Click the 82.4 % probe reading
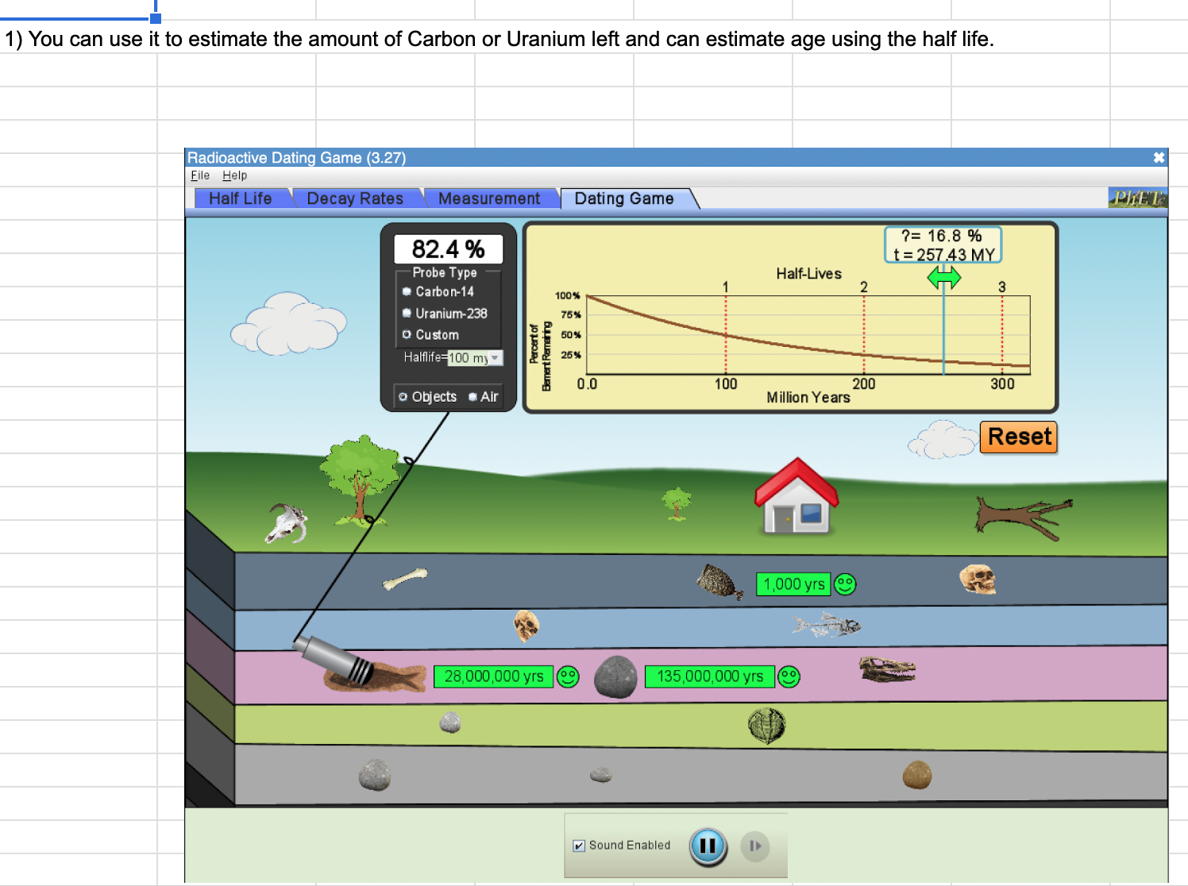This screenshot has height=886, width=1188. point(449,249)
